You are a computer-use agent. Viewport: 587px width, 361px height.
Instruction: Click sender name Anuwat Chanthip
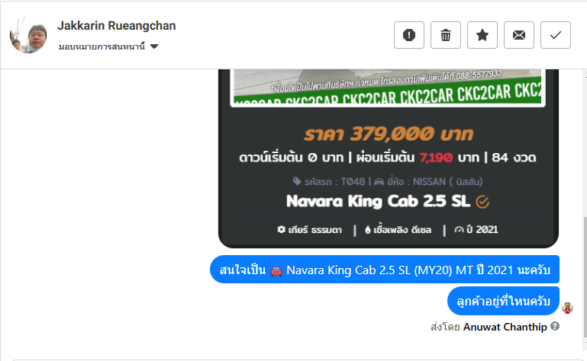[505, 327]
